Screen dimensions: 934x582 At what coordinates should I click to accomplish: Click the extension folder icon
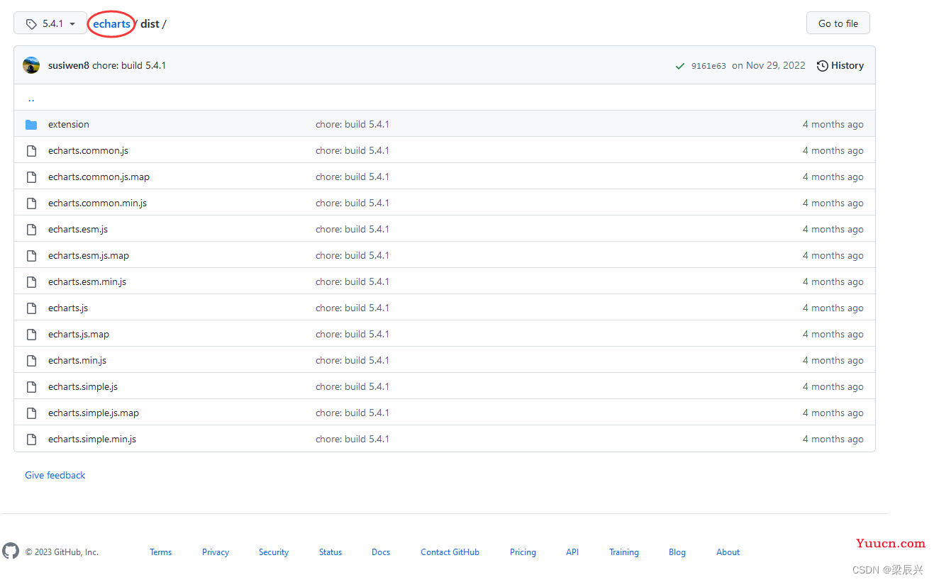click(x=31, y=125)
